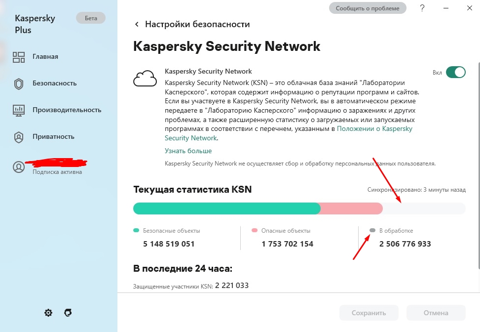This screenshot has height=332, width=480.
Task: Open the Узнать больше link
Action: [x=188, y=151]
